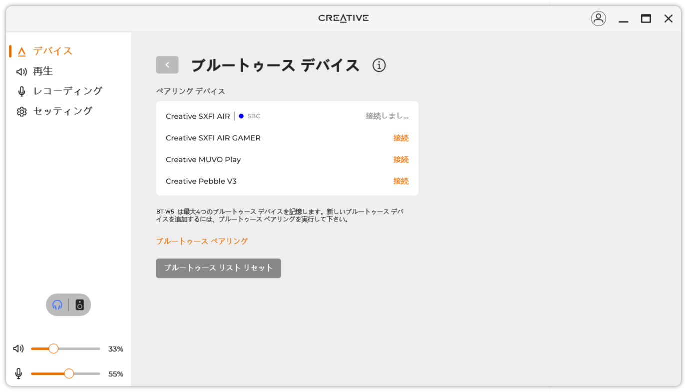Click the speaker volume slider handle
The image size is (687, 392).
point(53,349)
